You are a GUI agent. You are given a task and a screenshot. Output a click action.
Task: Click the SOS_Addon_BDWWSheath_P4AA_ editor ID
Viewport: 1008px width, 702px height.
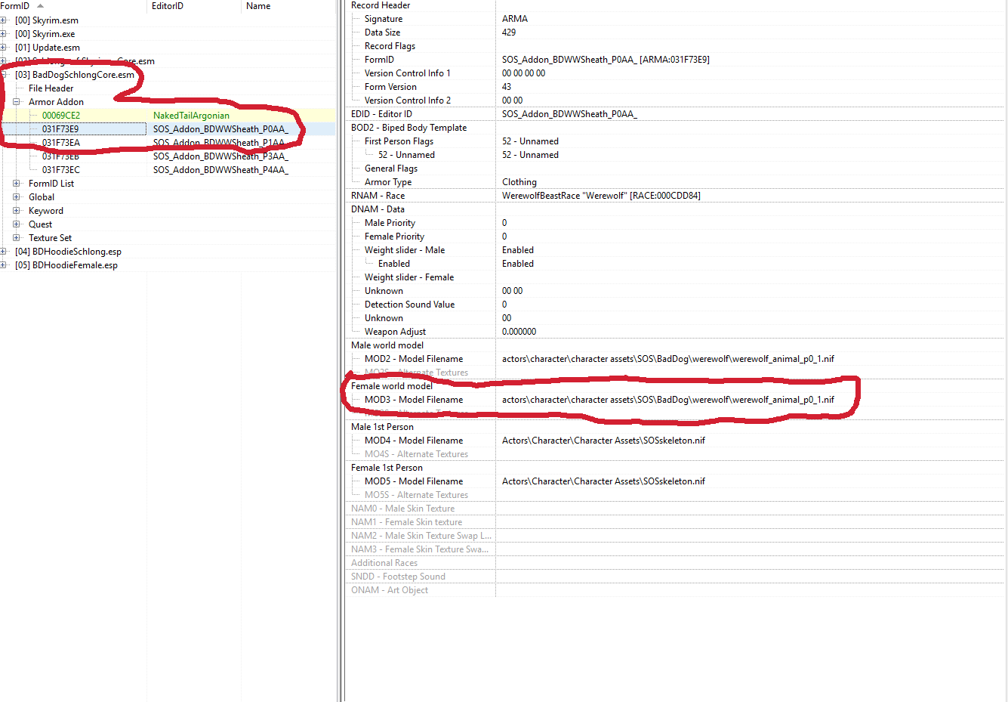pyautogui.click(x=220, y=170)
